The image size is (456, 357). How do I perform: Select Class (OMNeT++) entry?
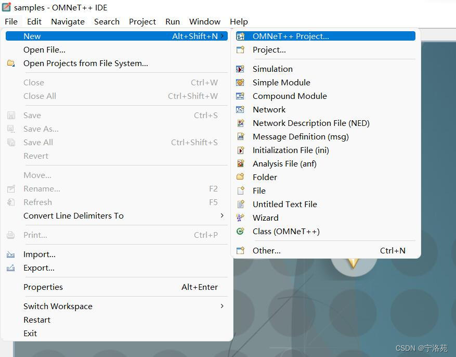[325, 231]
